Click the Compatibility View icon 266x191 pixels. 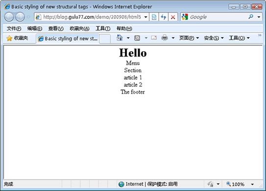click(x=154, y=17)
